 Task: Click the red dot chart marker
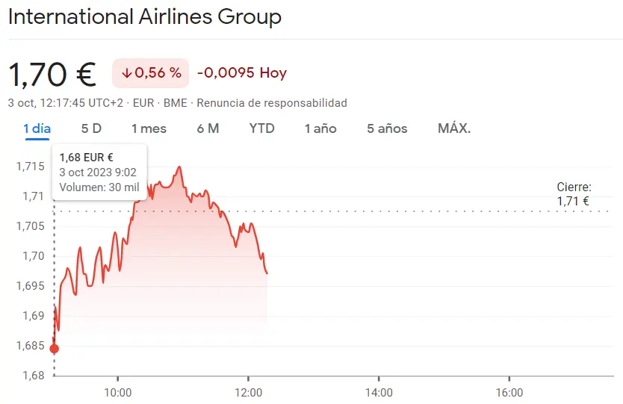pyautogui.click(x=54, y=348)
